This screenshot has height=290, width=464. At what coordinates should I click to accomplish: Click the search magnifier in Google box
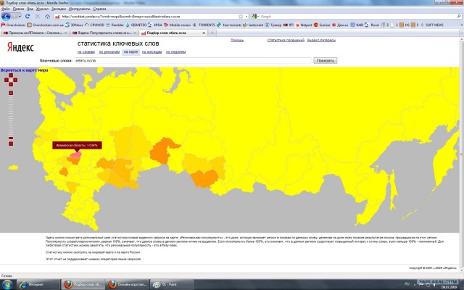[x=459, y=17]
